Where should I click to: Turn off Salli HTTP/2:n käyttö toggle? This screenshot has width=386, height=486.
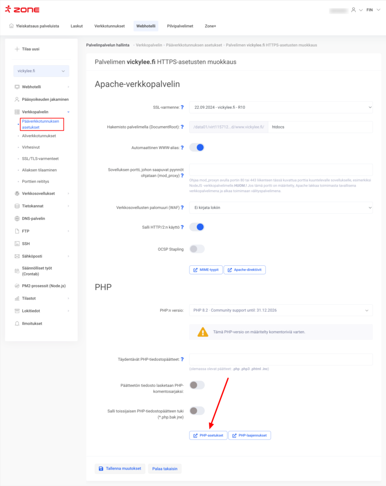[x=197, y=227]
